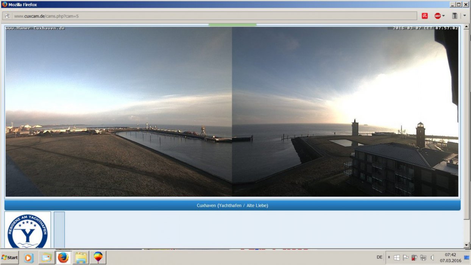Open the Windows Start menu
471x265 pixels.
pyautogui.click(x=10, y=257)
